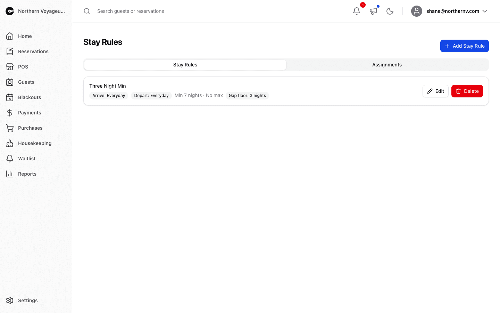Open notifications bell in top bar
This screenshot has width=500, height=313.
pyautogui.click(x=357, y=11)
